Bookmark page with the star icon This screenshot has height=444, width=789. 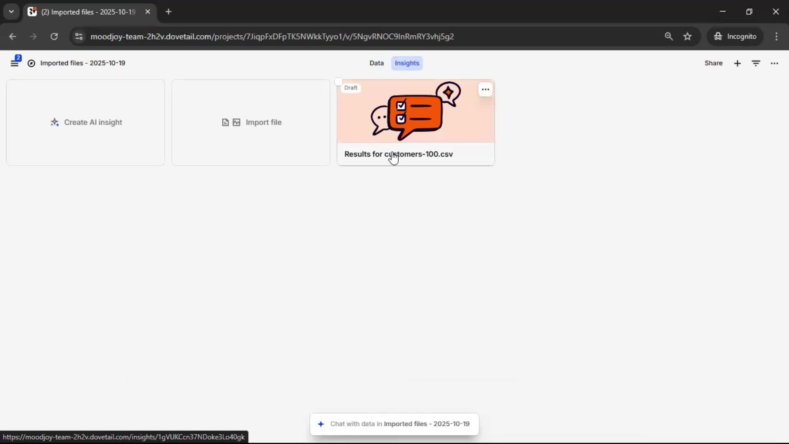click(687, 37)
